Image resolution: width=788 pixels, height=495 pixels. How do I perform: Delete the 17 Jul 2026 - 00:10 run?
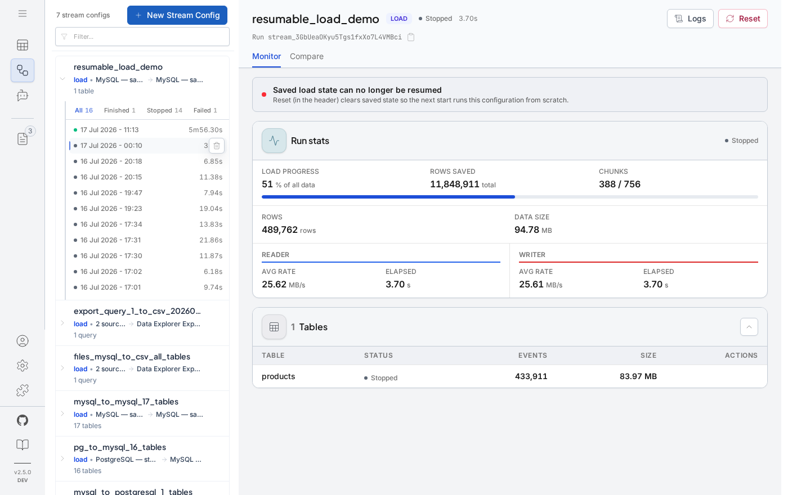coord(217,146)
